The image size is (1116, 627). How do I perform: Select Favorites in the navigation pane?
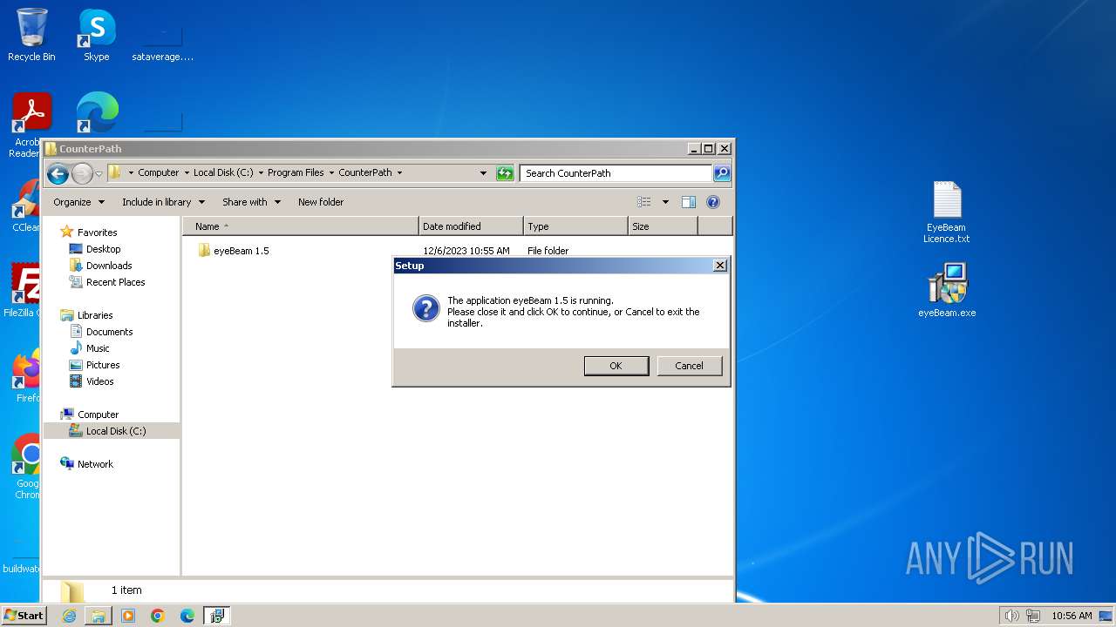[88, 233]
